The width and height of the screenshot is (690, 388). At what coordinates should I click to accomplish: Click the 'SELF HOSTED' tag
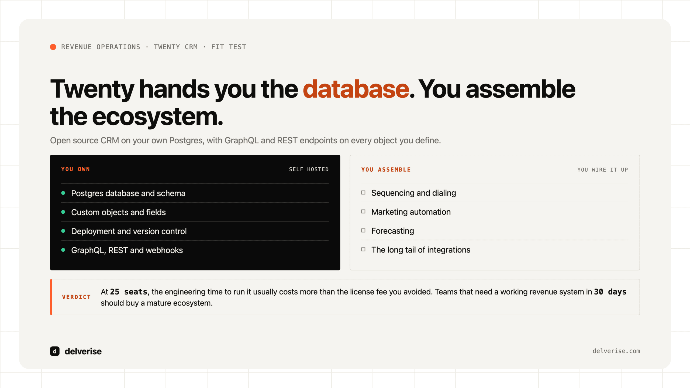point(309,169)
